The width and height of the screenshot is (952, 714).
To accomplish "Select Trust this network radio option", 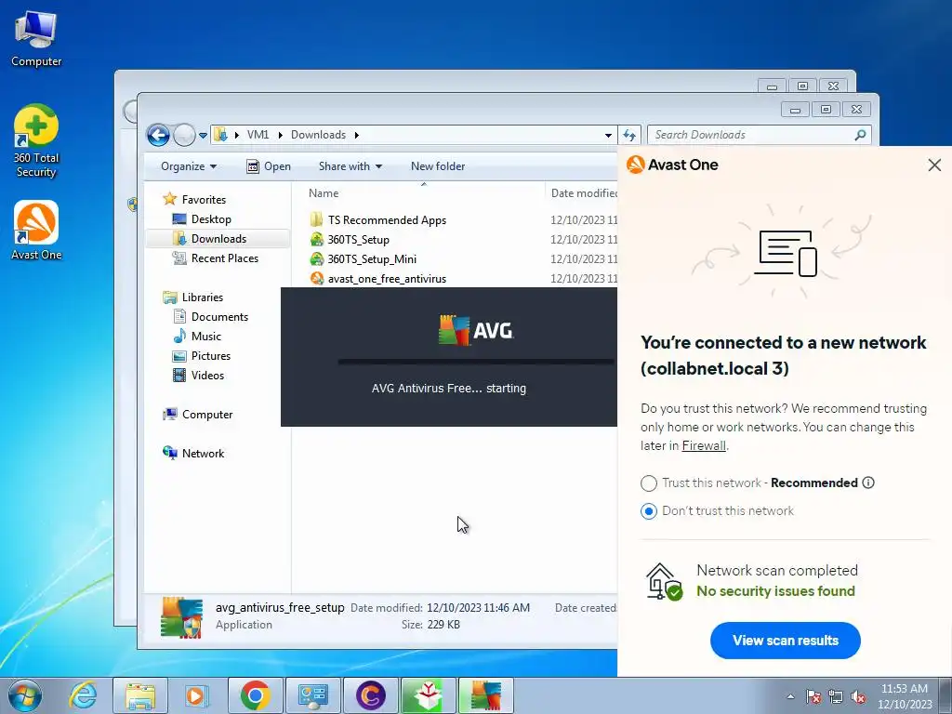I will pos(648,483).
